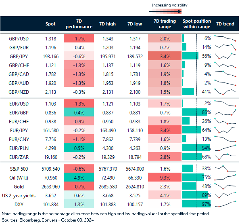Click the S&P 500 row label

17,167
